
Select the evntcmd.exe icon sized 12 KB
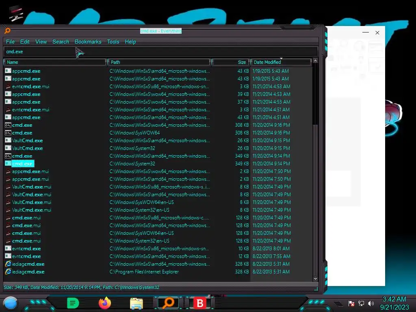[x=8, y=256]
